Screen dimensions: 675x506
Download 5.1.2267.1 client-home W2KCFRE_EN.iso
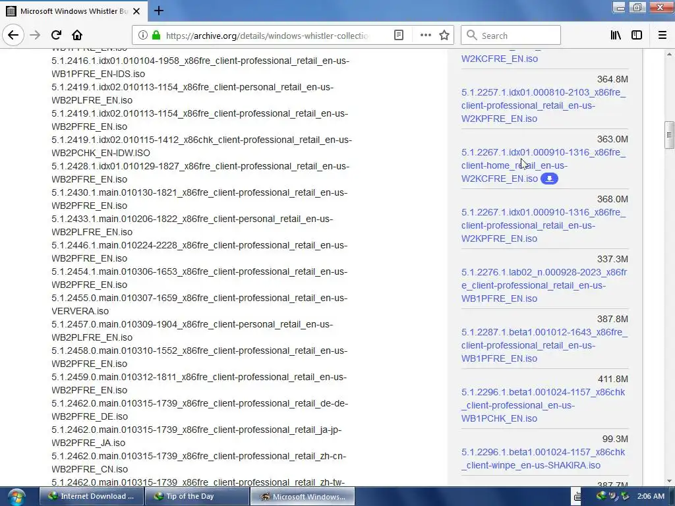point(543,165)
